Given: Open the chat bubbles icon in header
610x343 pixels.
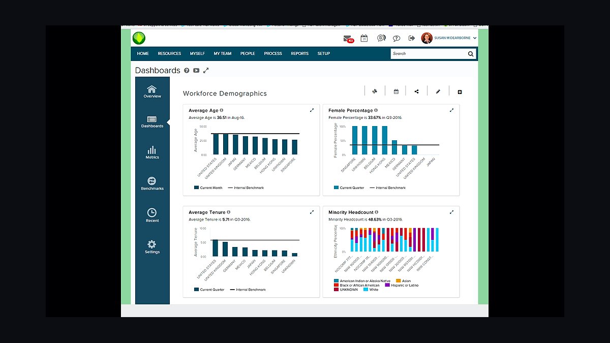Looking at the screenshot, I should click(x=381, y=38).
